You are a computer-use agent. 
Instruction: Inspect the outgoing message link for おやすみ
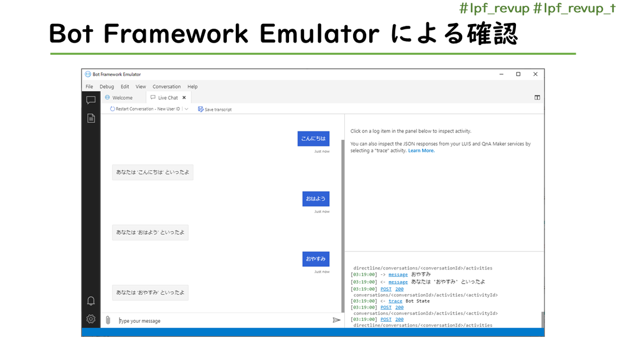pos(398,274)
